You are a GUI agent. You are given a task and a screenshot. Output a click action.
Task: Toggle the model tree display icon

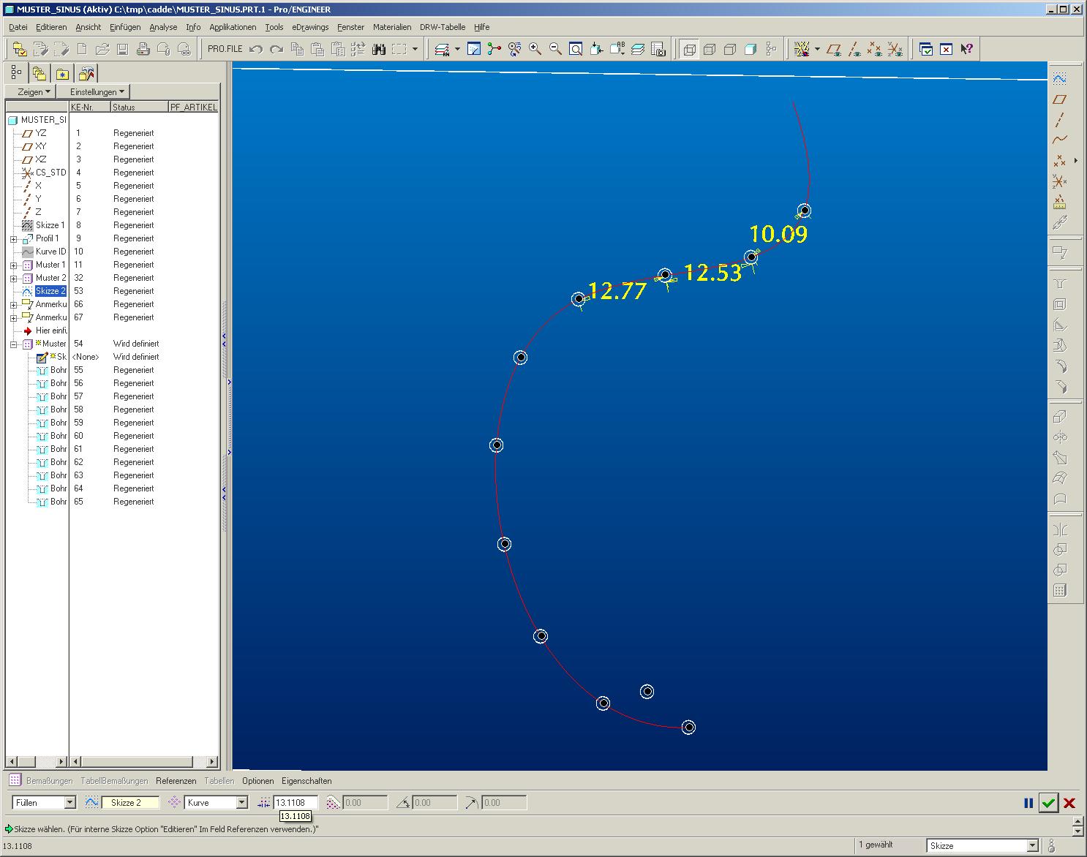pos(771,49)
